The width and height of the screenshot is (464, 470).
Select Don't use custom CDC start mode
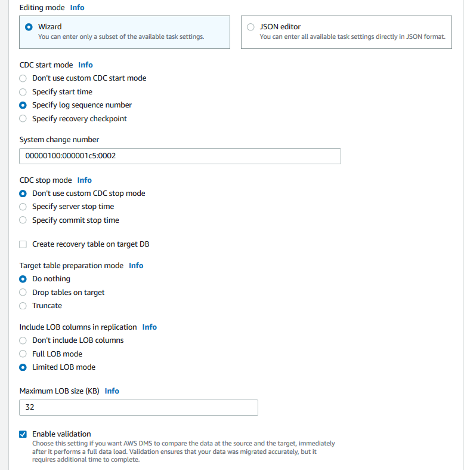point(23,78)
